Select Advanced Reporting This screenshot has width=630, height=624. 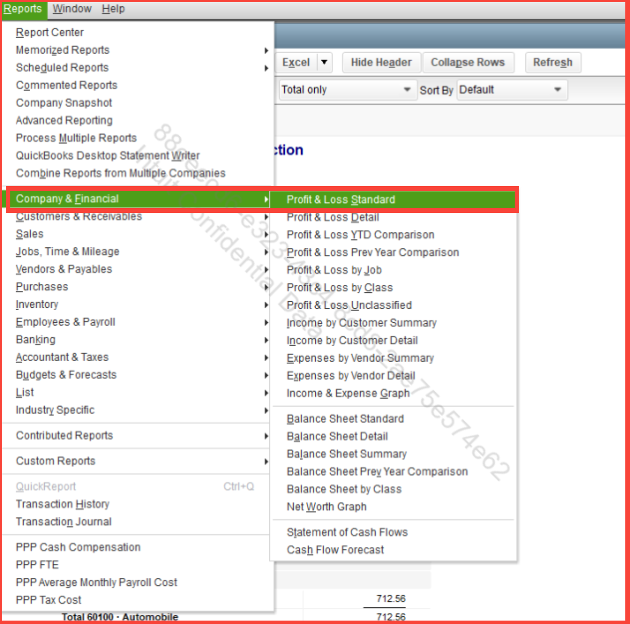pyautogui.click(x=64, y=120)
